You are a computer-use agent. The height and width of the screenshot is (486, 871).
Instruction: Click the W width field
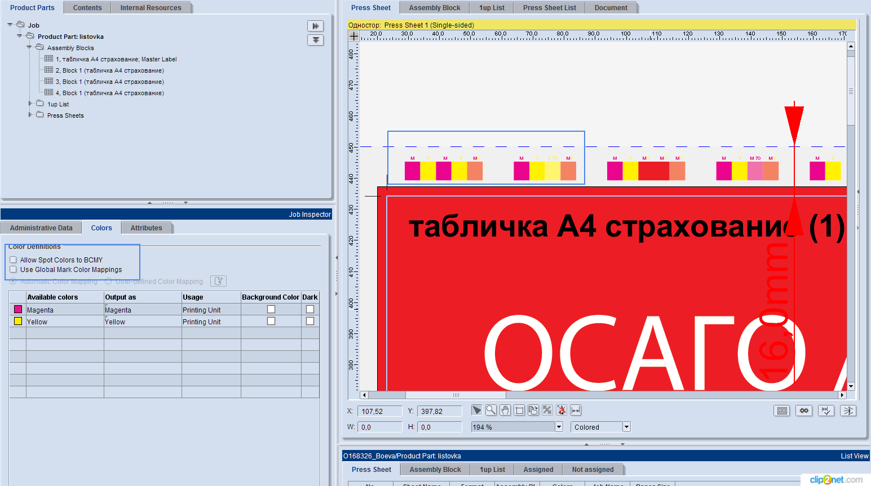[x=379, y=427]
